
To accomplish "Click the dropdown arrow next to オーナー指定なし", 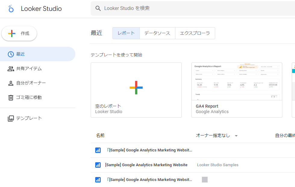I will (x=236, y=136).
